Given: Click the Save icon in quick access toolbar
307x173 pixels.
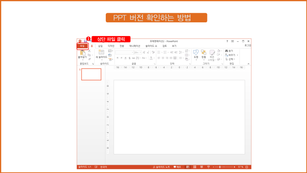Looking at the screenshot, I should tap(86, 41).
